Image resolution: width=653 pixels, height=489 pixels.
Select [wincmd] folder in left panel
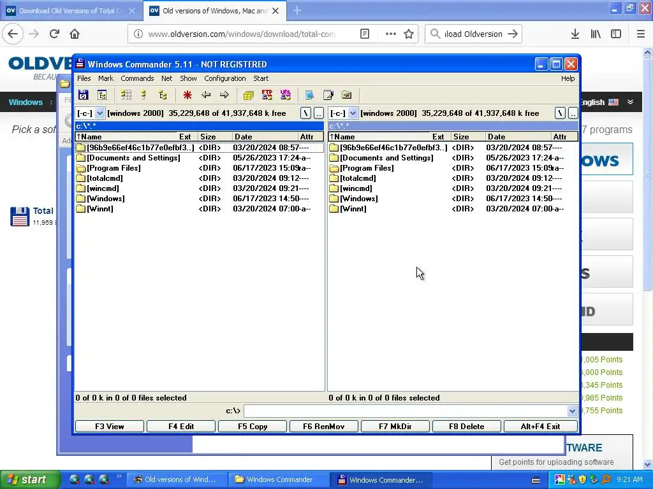199,188
